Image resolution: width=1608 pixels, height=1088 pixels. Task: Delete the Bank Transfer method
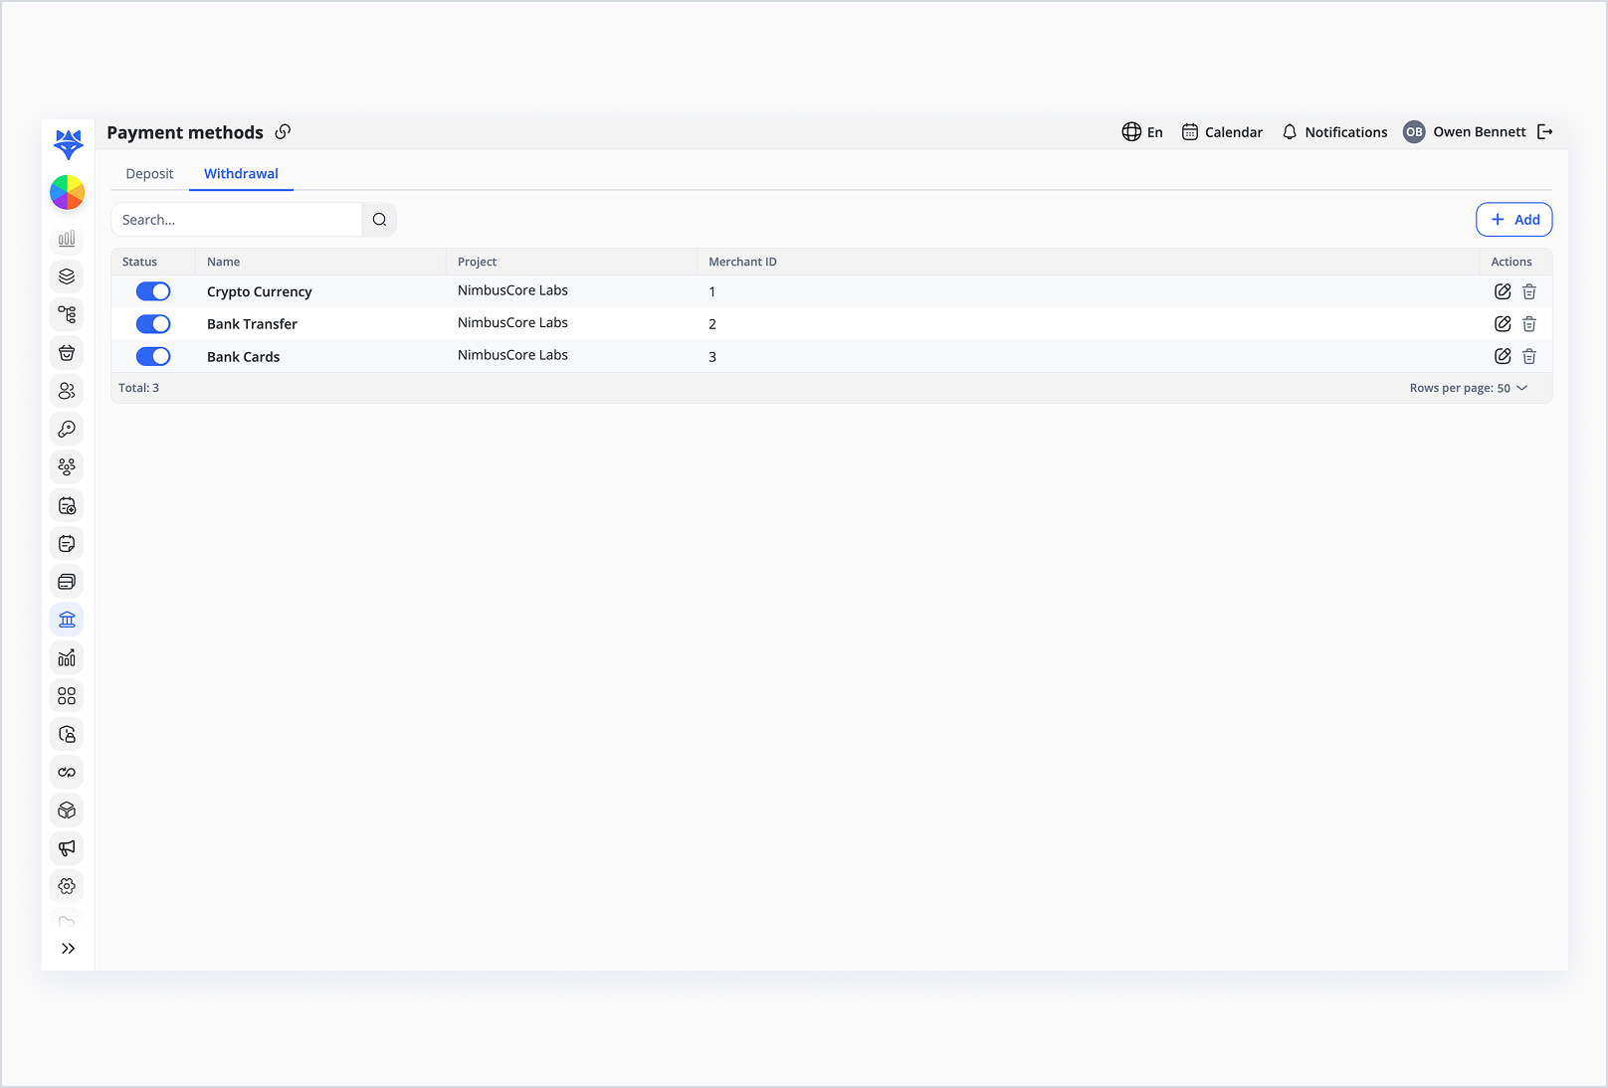pyautogui.click(x=1529, y=323)
